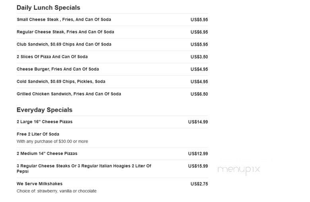Image resolution: width=310 pixels, height=202 pixels.
Task: Click the Everyday Specials heading
Action: click(x=45, y=110)
